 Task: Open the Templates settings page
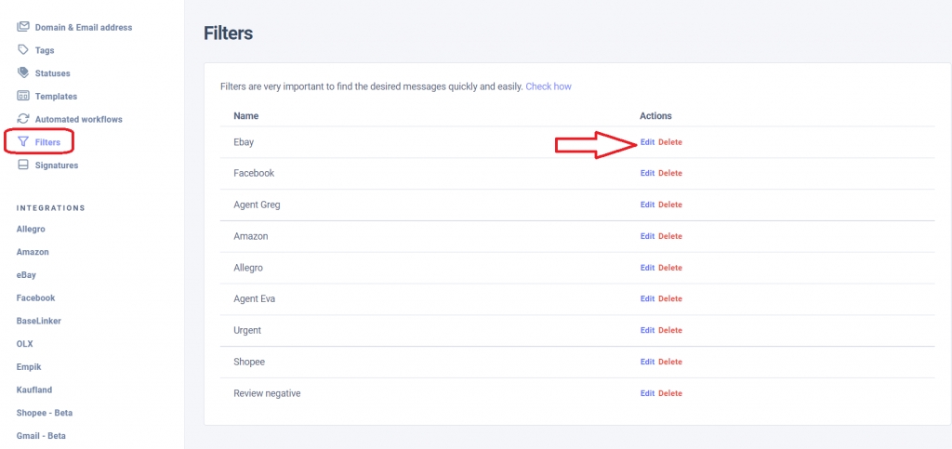pyautogui.click(x=56, y=97)
